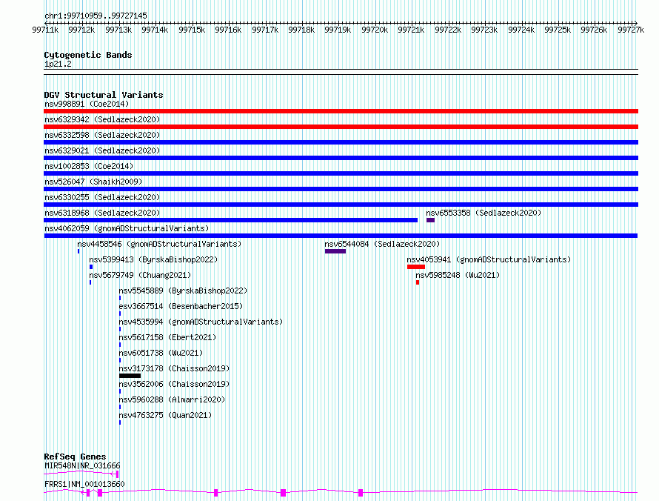Click the nsv6318968 (Sedlazeck2020) label
Image resolution: width=659 pixels, height=501 pixels.
[102, 213]
